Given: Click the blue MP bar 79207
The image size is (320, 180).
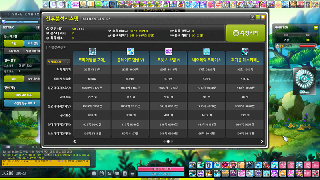Looking at the screenshot, I should click(161, 174).
